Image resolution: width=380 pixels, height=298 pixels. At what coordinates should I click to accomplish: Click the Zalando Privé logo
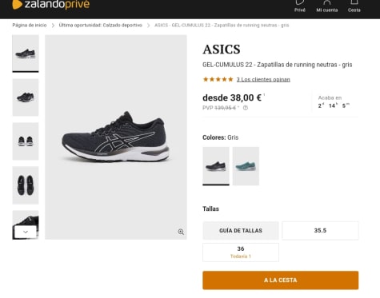point(51,5)
